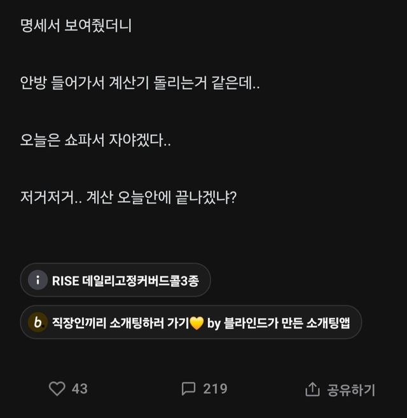Click the Blind 'b' logo icon
Image resolution: width=407 pixels, height=418 pixels.
pyautogui.click(x=38, y=323)
